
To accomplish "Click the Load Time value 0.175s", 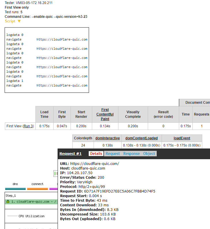I will [x=44, y=126].
